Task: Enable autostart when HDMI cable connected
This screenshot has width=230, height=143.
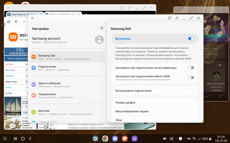Action: click(191, 77)
